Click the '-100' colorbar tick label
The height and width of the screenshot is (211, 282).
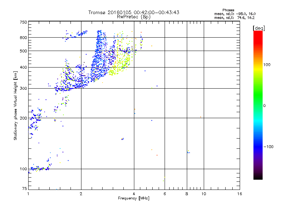[x=268, y=147]
